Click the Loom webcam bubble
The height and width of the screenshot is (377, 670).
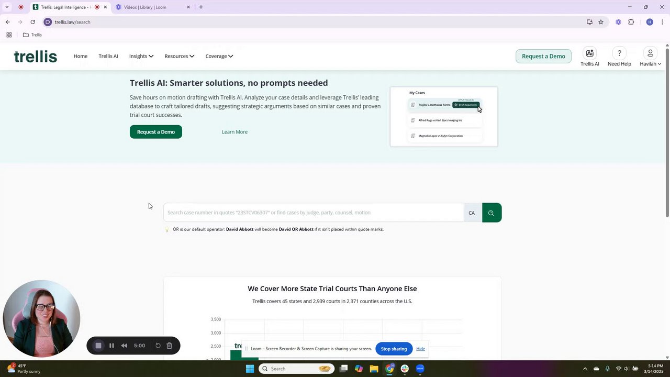[41, 318]
